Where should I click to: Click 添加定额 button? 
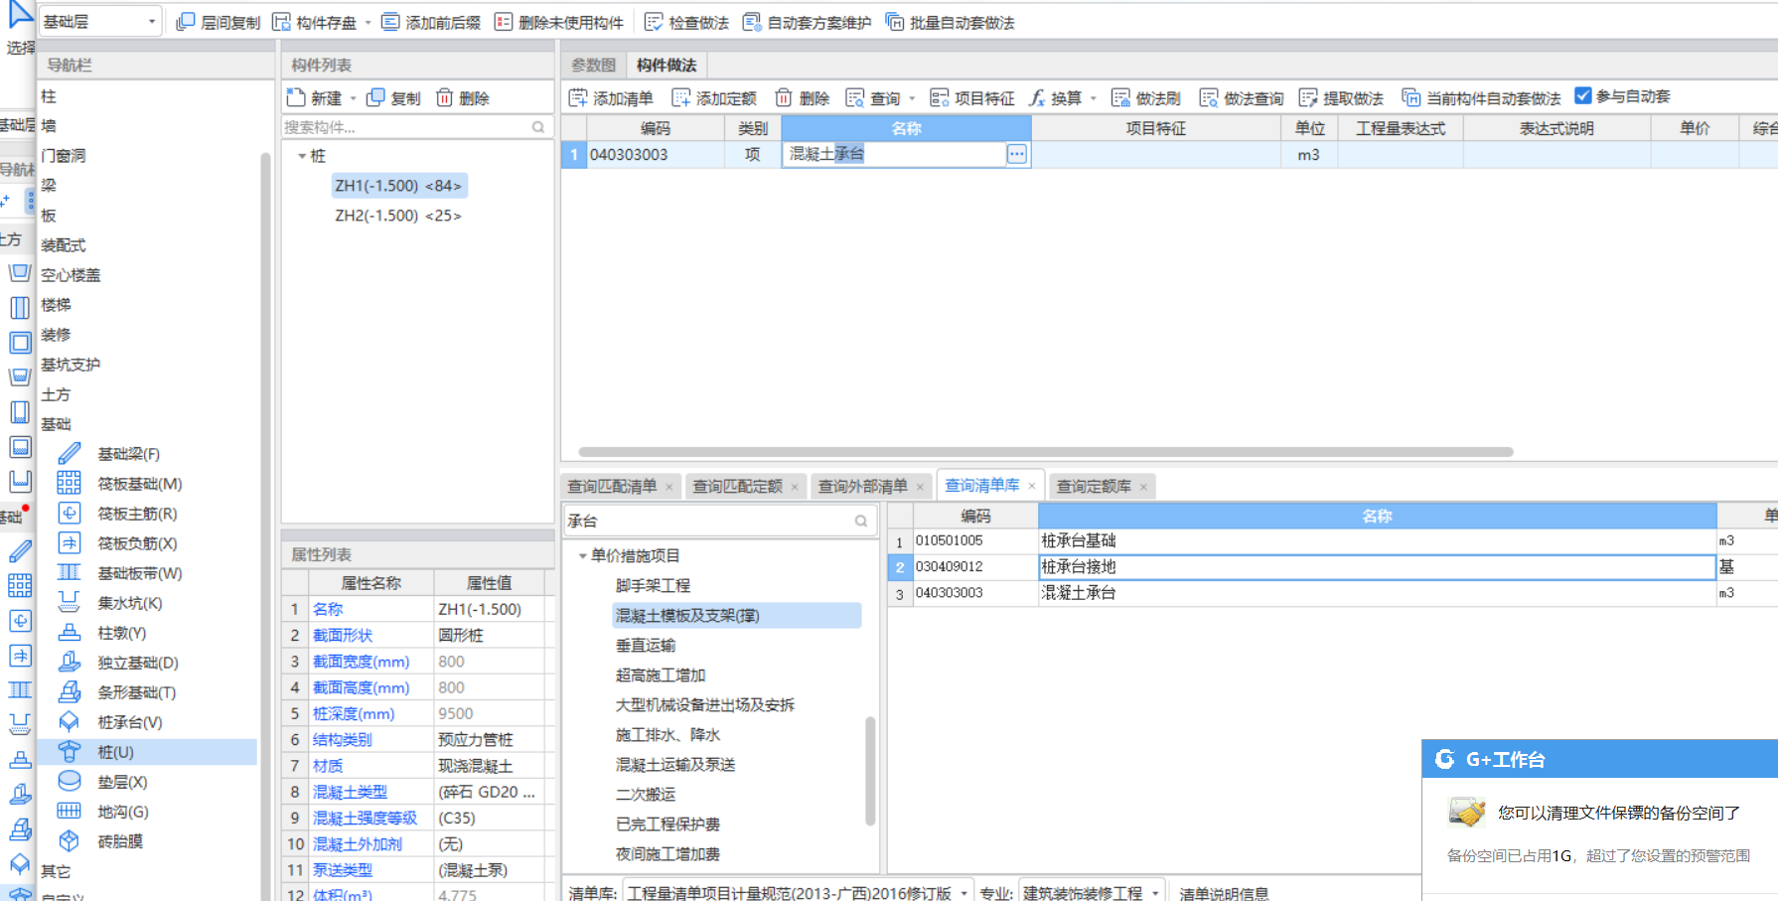[714, 97]
